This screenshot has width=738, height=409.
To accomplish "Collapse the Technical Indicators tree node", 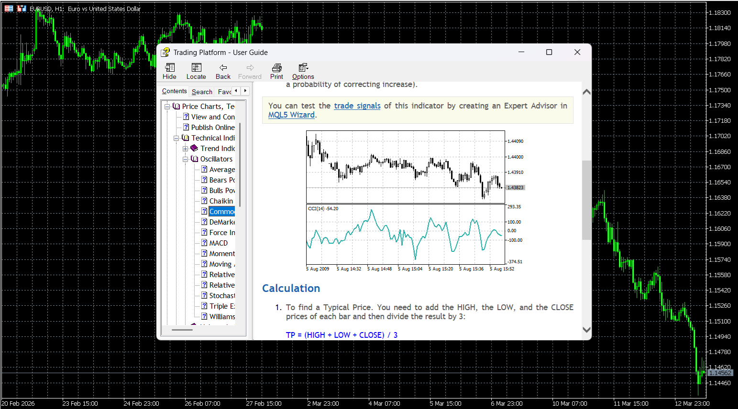I will tap(176, 138).
